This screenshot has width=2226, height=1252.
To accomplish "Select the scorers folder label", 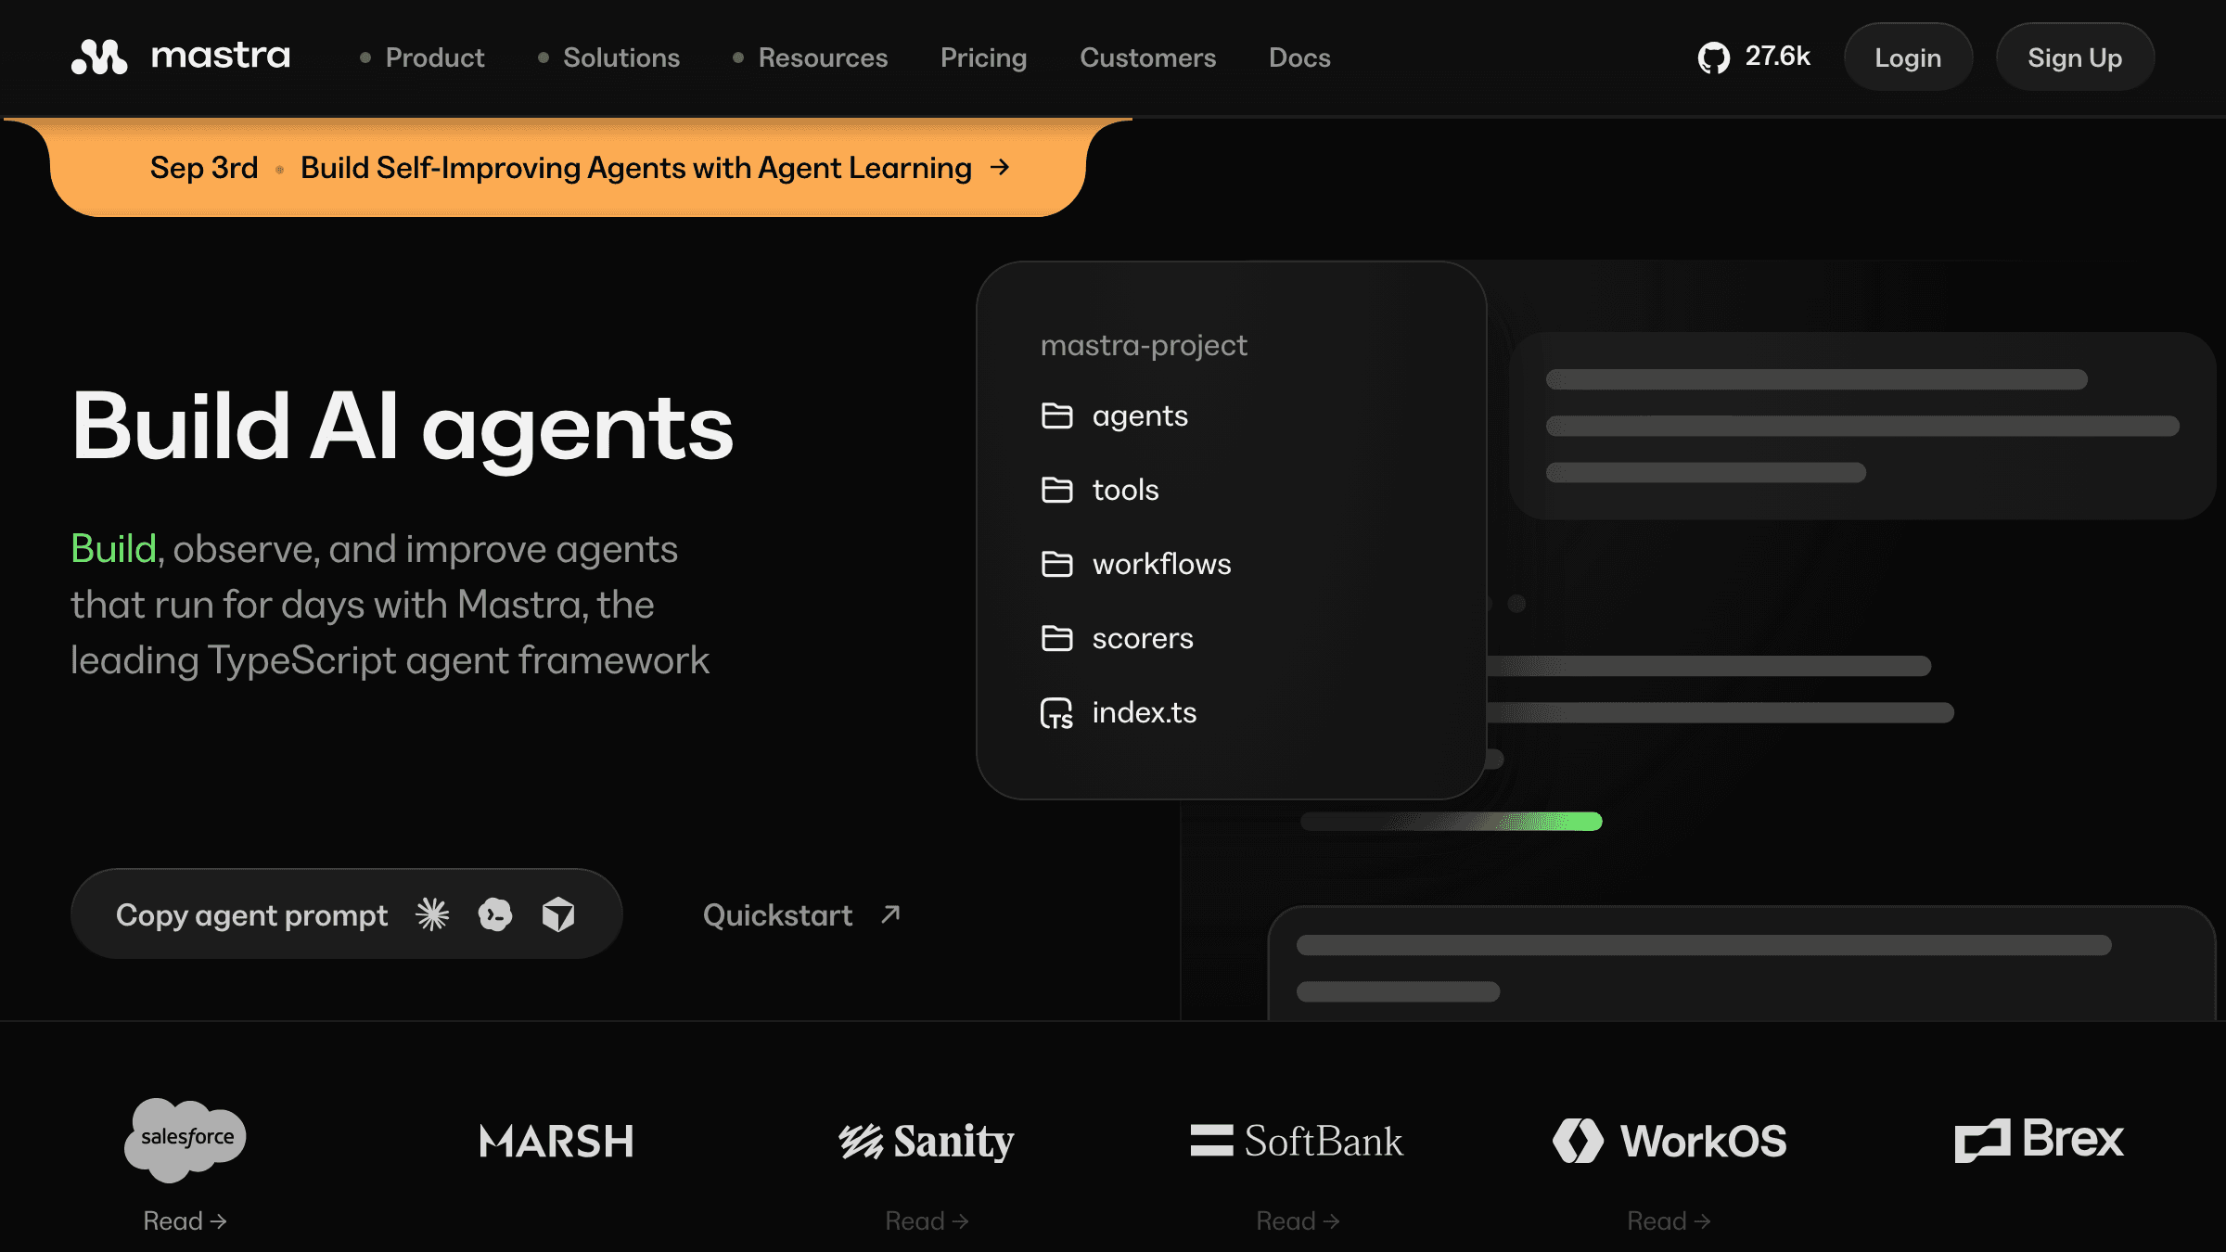I will click(1143, 639).
